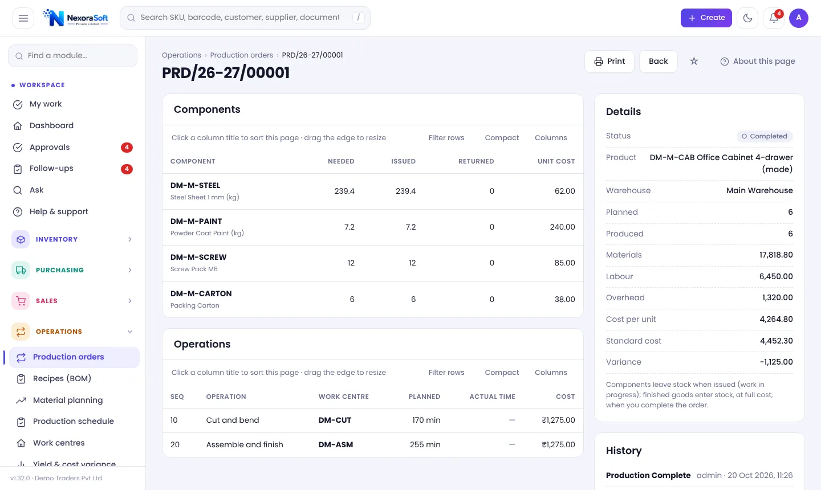Viewport: 821px width, 490px height.
Task: Click the Back button
Action: coord(658,61)
